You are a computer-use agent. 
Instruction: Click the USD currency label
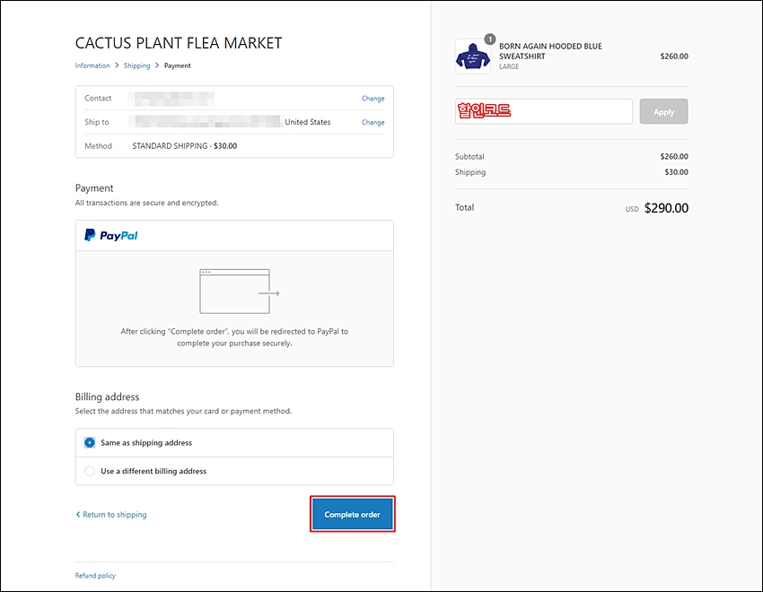(x=632, y=209)
